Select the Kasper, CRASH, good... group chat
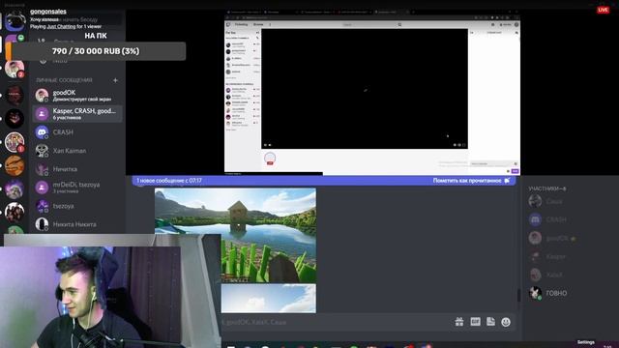 pyautogui.click(x=77, y=114)
